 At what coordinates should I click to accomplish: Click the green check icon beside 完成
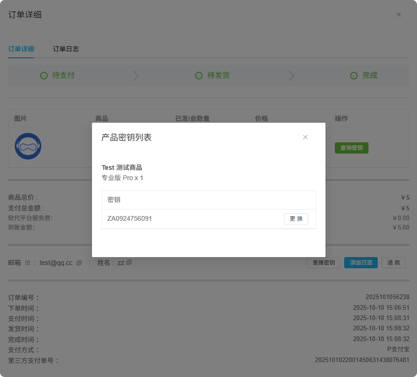pyautogui.click(x=354, y=75)
